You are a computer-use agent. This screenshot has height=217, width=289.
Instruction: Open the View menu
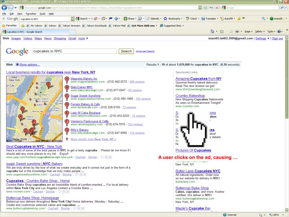point(20,14)
